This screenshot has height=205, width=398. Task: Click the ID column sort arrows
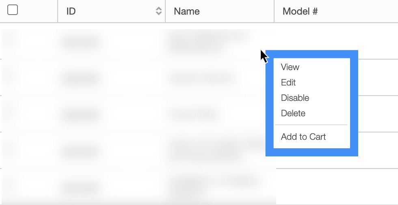click(x=159, y=11)
